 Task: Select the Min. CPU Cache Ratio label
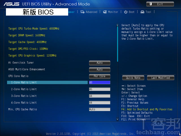(23, 109)
